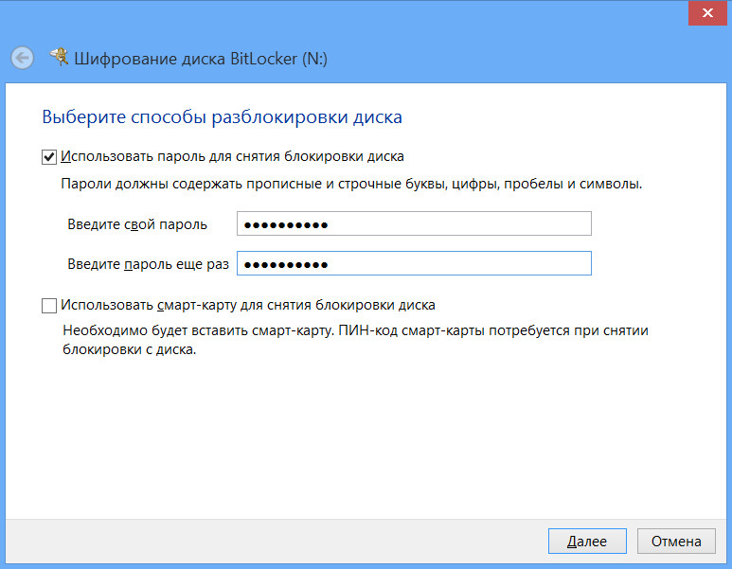Click the BitLocker key icon in header
Viewport: 732px width, 569px height.
point(58,57)
